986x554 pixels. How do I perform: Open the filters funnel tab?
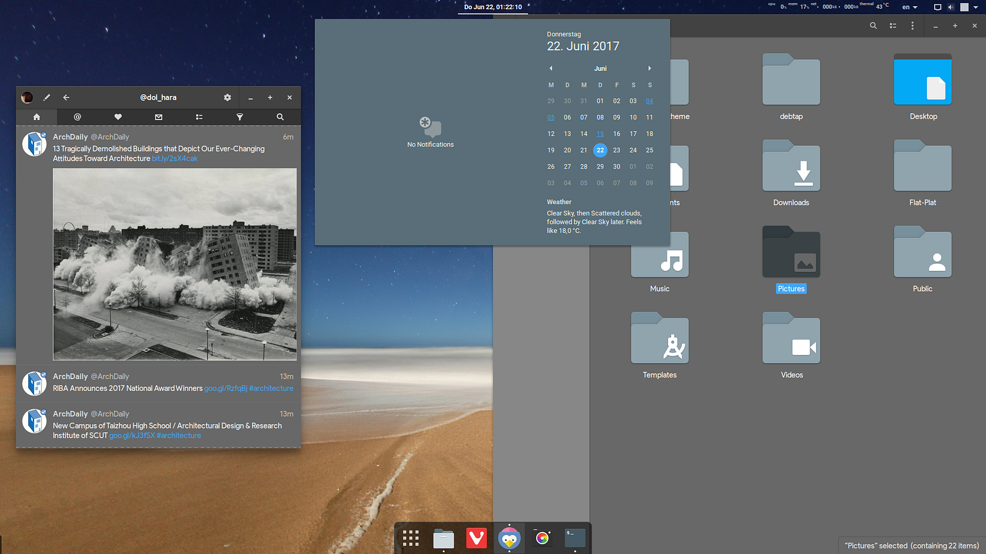click(240, 117)
